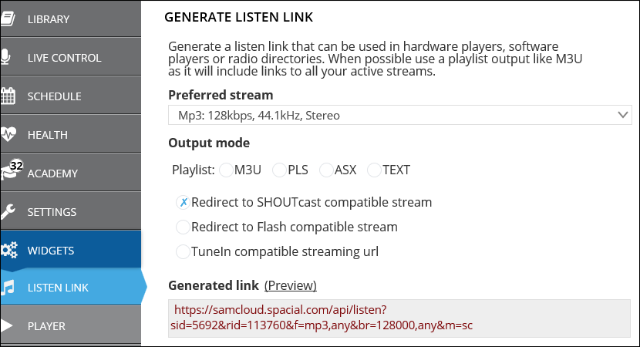
Task: Click the Widgets gears icon
Action: click(8, 251)
